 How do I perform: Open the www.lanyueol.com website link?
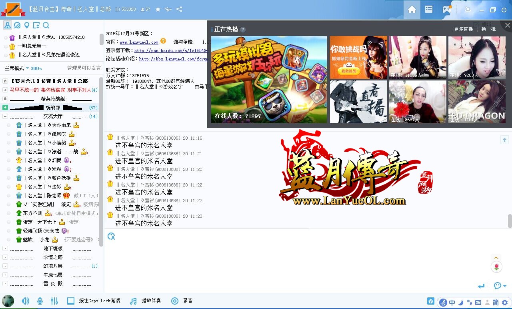tap(139, 42)
